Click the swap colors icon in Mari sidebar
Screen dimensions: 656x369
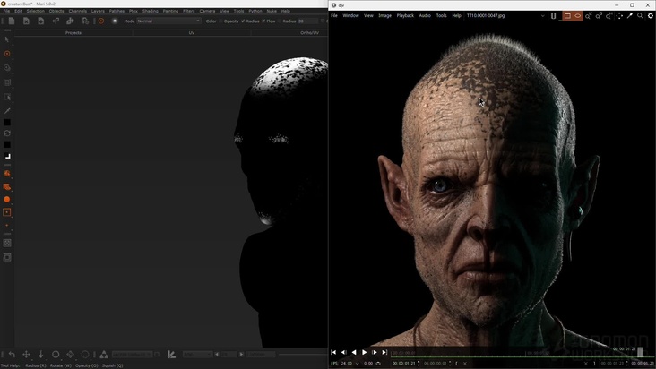7,133
